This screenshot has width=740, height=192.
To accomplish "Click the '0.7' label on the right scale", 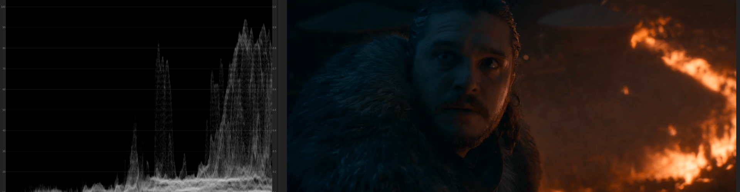I will tap(274, 69).
